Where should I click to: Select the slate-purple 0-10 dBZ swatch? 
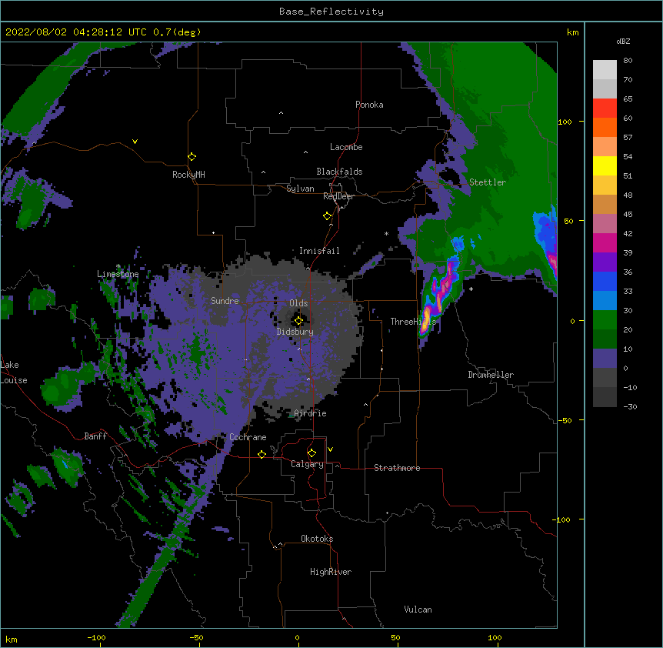pyautogui.click(x=605, y=359)
